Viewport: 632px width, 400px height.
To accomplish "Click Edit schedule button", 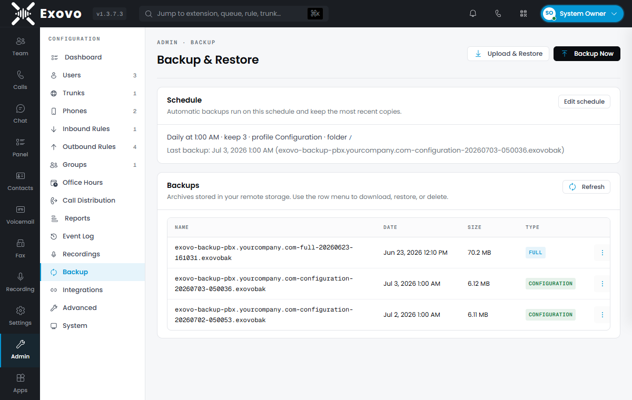I will [584, 102].
